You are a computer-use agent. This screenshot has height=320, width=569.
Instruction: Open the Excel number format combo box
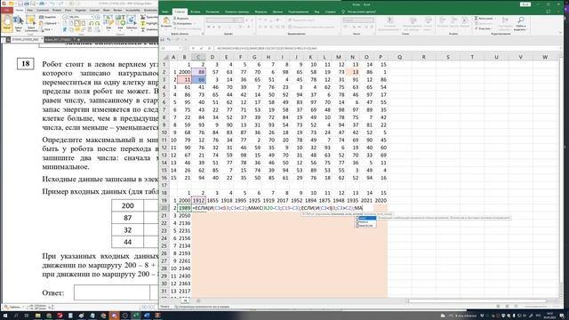(x=357, y=20)
